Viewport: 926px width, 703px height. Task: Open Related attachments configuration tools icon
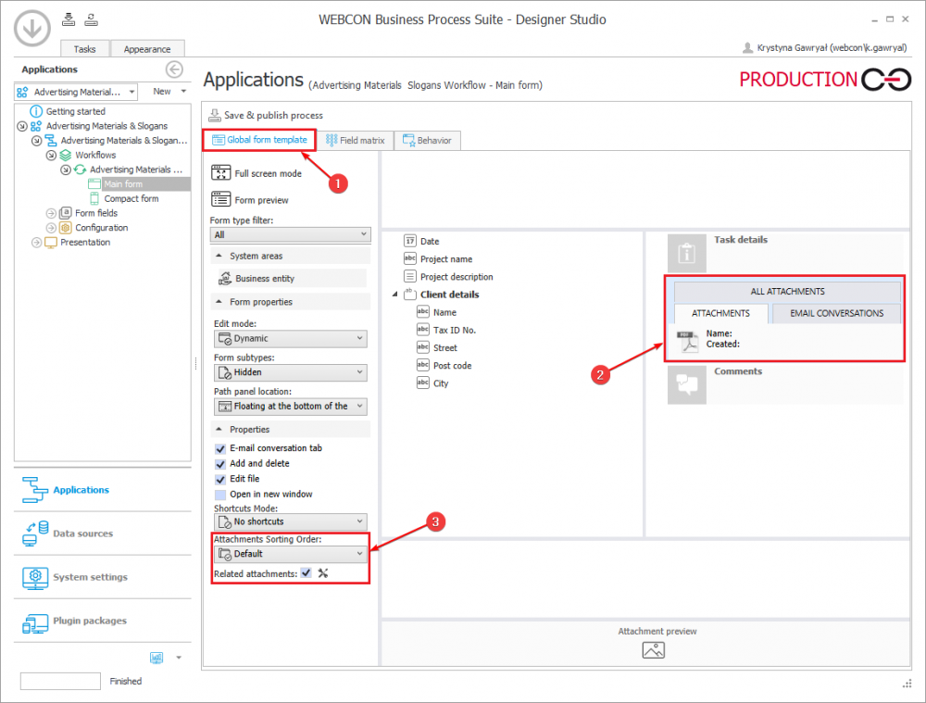point(323,572)
